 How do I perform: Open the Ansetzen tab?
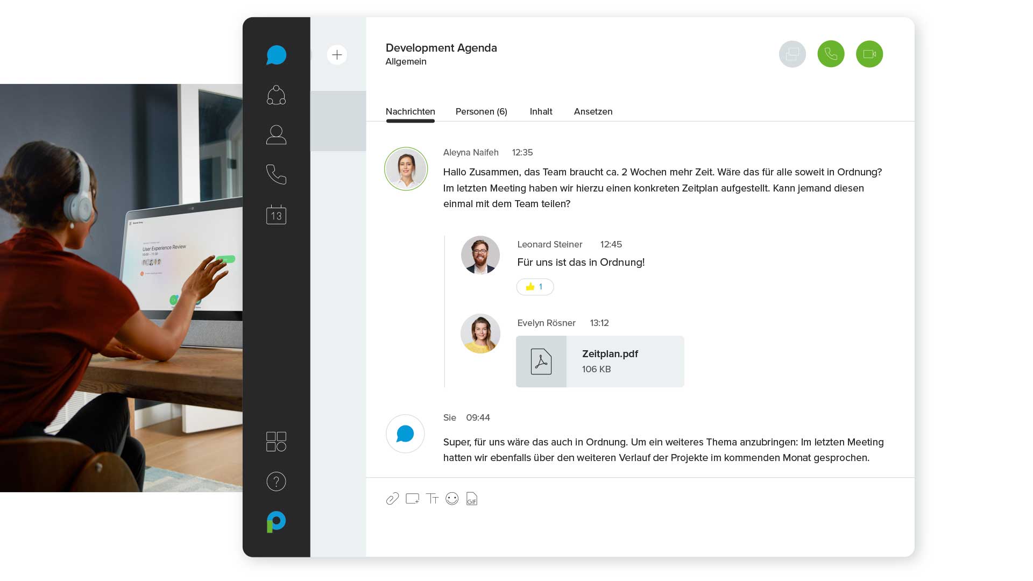[x=593, y=112]
